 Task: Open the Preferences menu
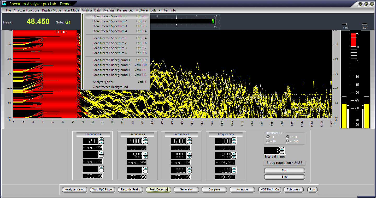(x=125, y=10)
